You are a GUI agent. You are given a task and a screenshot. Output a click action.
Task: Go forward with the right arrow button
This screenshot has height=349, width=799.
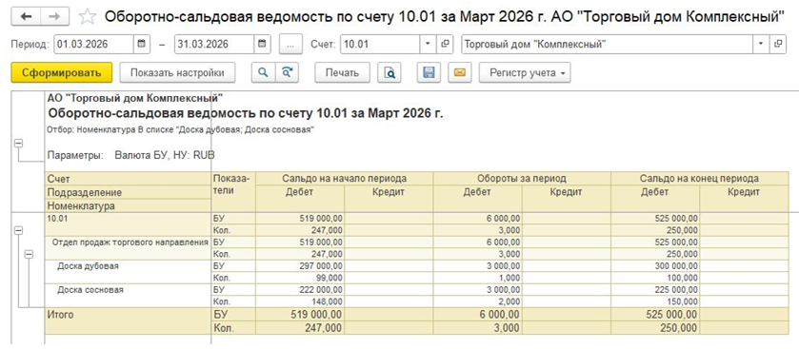55,17
